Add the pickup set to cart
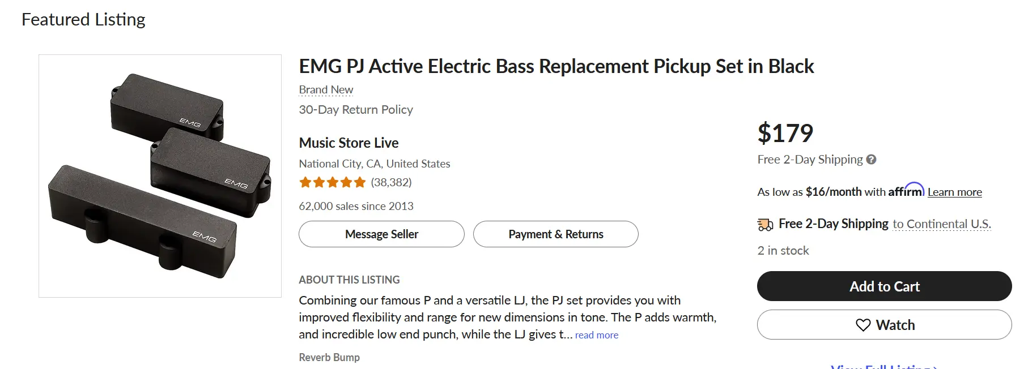The image size is (1024, 369). point(884,286)
